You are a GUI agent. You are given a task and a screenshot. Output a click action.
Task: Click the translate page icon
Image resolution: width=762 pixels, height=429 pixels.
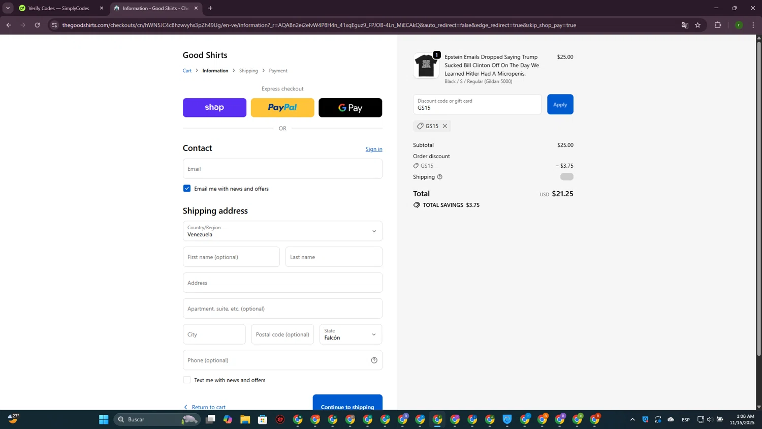tap(685, 25)
